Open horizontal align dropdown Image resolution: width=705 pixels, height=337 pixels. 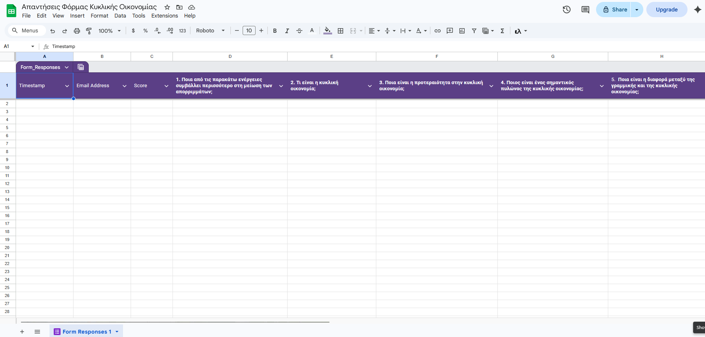[x=374, y=31]
